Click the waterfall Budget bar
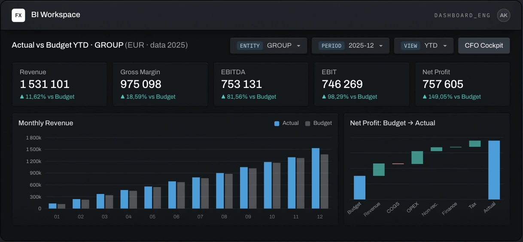The width and height of the screenshot is (523, 242). point(359,188)
